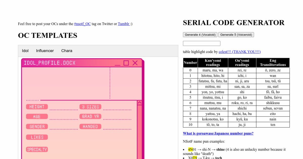
Task: Select the GRAD YR label badge
Action: tap(90, 117)
